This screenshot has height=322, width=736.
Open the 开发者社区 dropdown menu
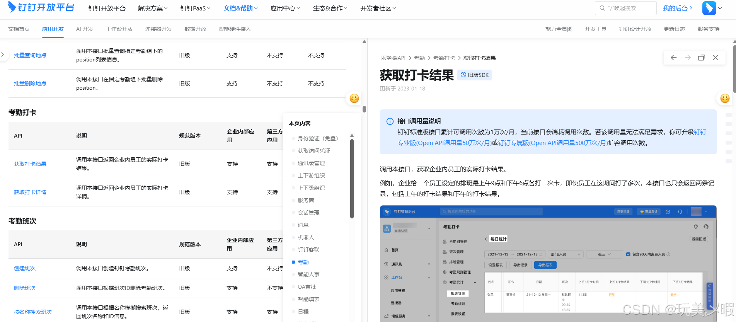[x=378, y=8]
